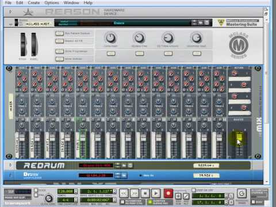Expand the Redrum device
The height and width of the screenshot is (207, 276).
(x=10, y=165)
